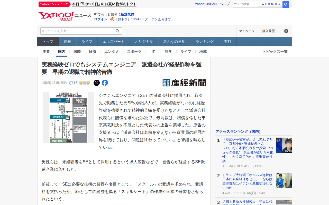This screenshot has height=205, width=329.
Task: Click the blue web search magnifier button
Action: coord(286,4)
